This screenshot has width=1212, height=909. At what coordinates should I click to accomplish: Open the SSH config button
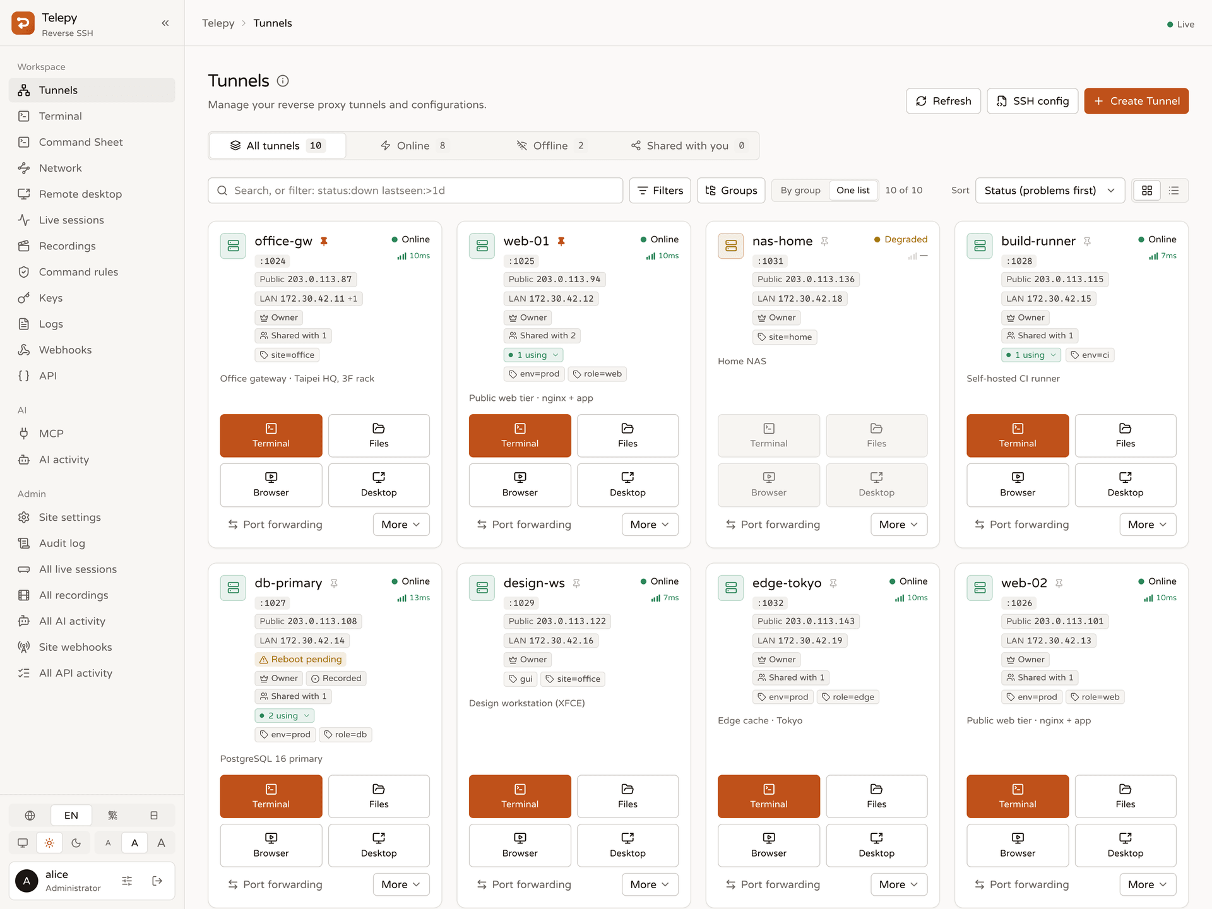coord(1033,101)
